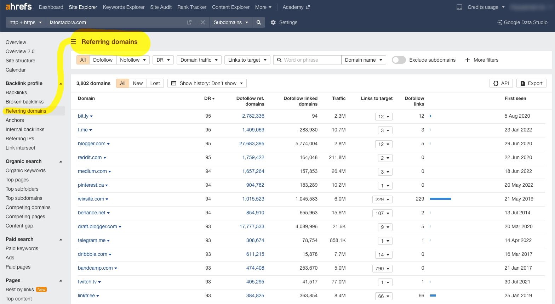Expand links dropdown for behance.net row

click(382, 213)
